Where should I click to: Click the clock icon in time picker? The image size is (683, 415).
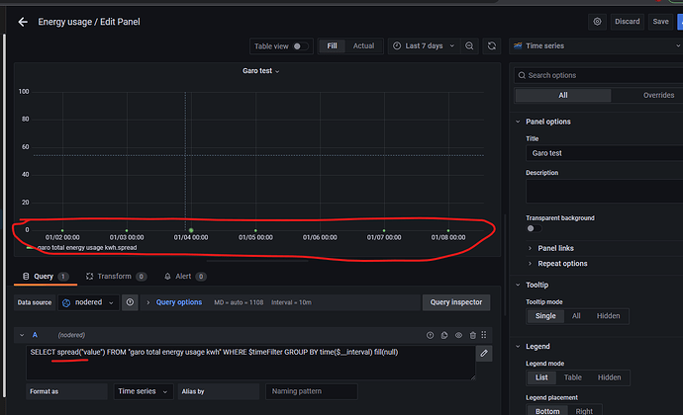pyautogui.click(x=397, y=45)
